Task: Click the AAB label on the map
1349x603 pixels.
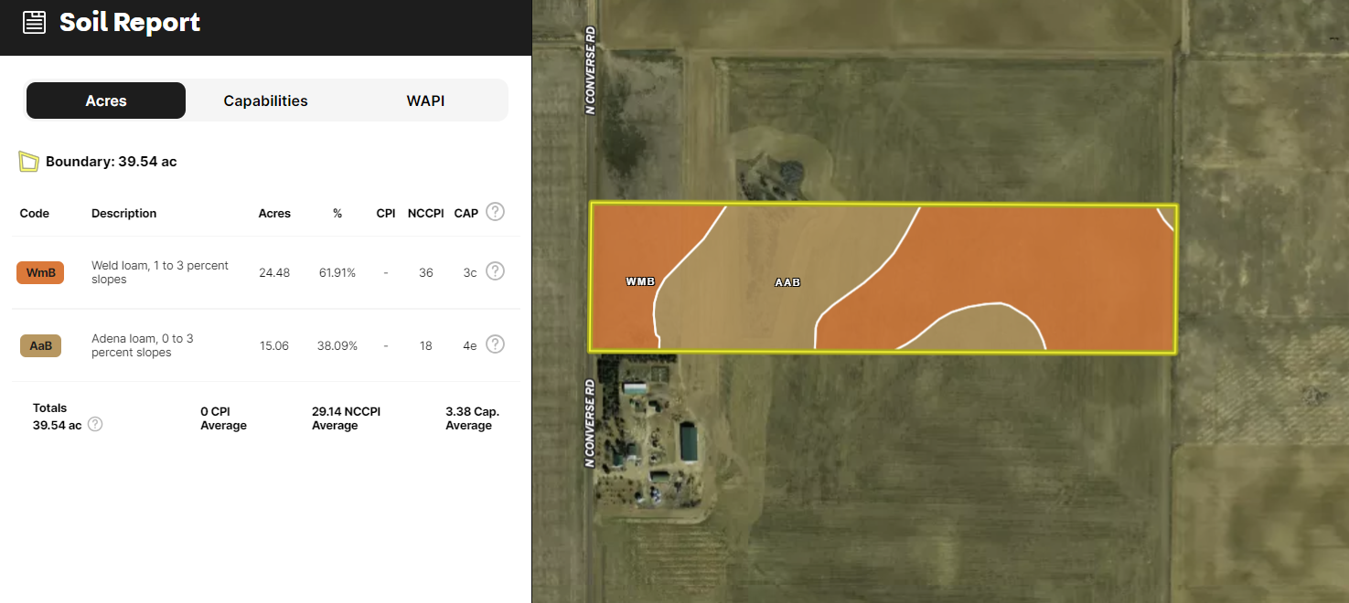Action: (x=787, y=282)
